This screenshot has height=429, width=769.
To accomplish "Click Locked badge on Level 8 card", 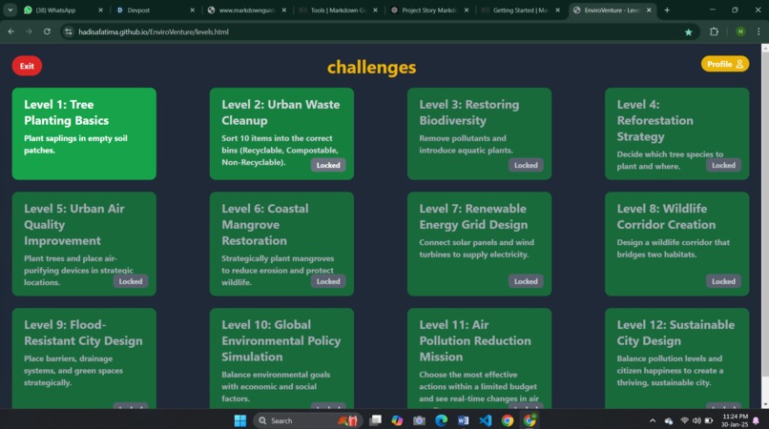I will tap(723, 281).
